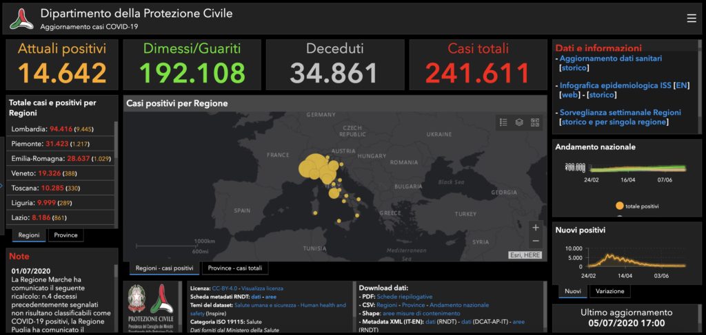Click the largest bubble over northern Italy
Viewport: 706px width, 335px height.
pyautogui.click(x=314, y=167)
